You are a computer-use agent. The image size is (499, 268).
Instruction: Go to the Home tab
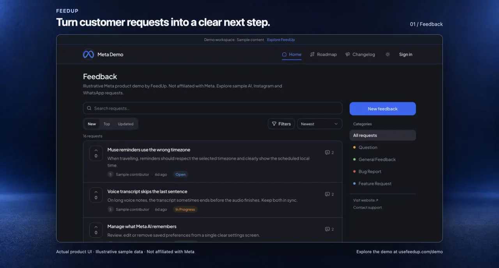tap(292, 55)
